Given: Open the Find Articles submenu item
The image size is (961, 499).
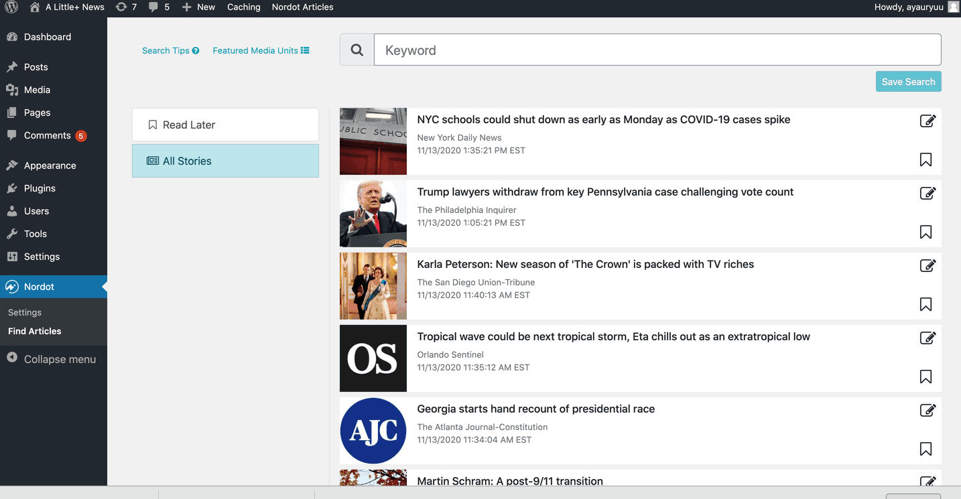Looking at the screenshot, I should (35, 331).
